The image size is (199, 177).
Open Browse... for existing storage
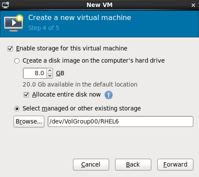pos(29,121)
